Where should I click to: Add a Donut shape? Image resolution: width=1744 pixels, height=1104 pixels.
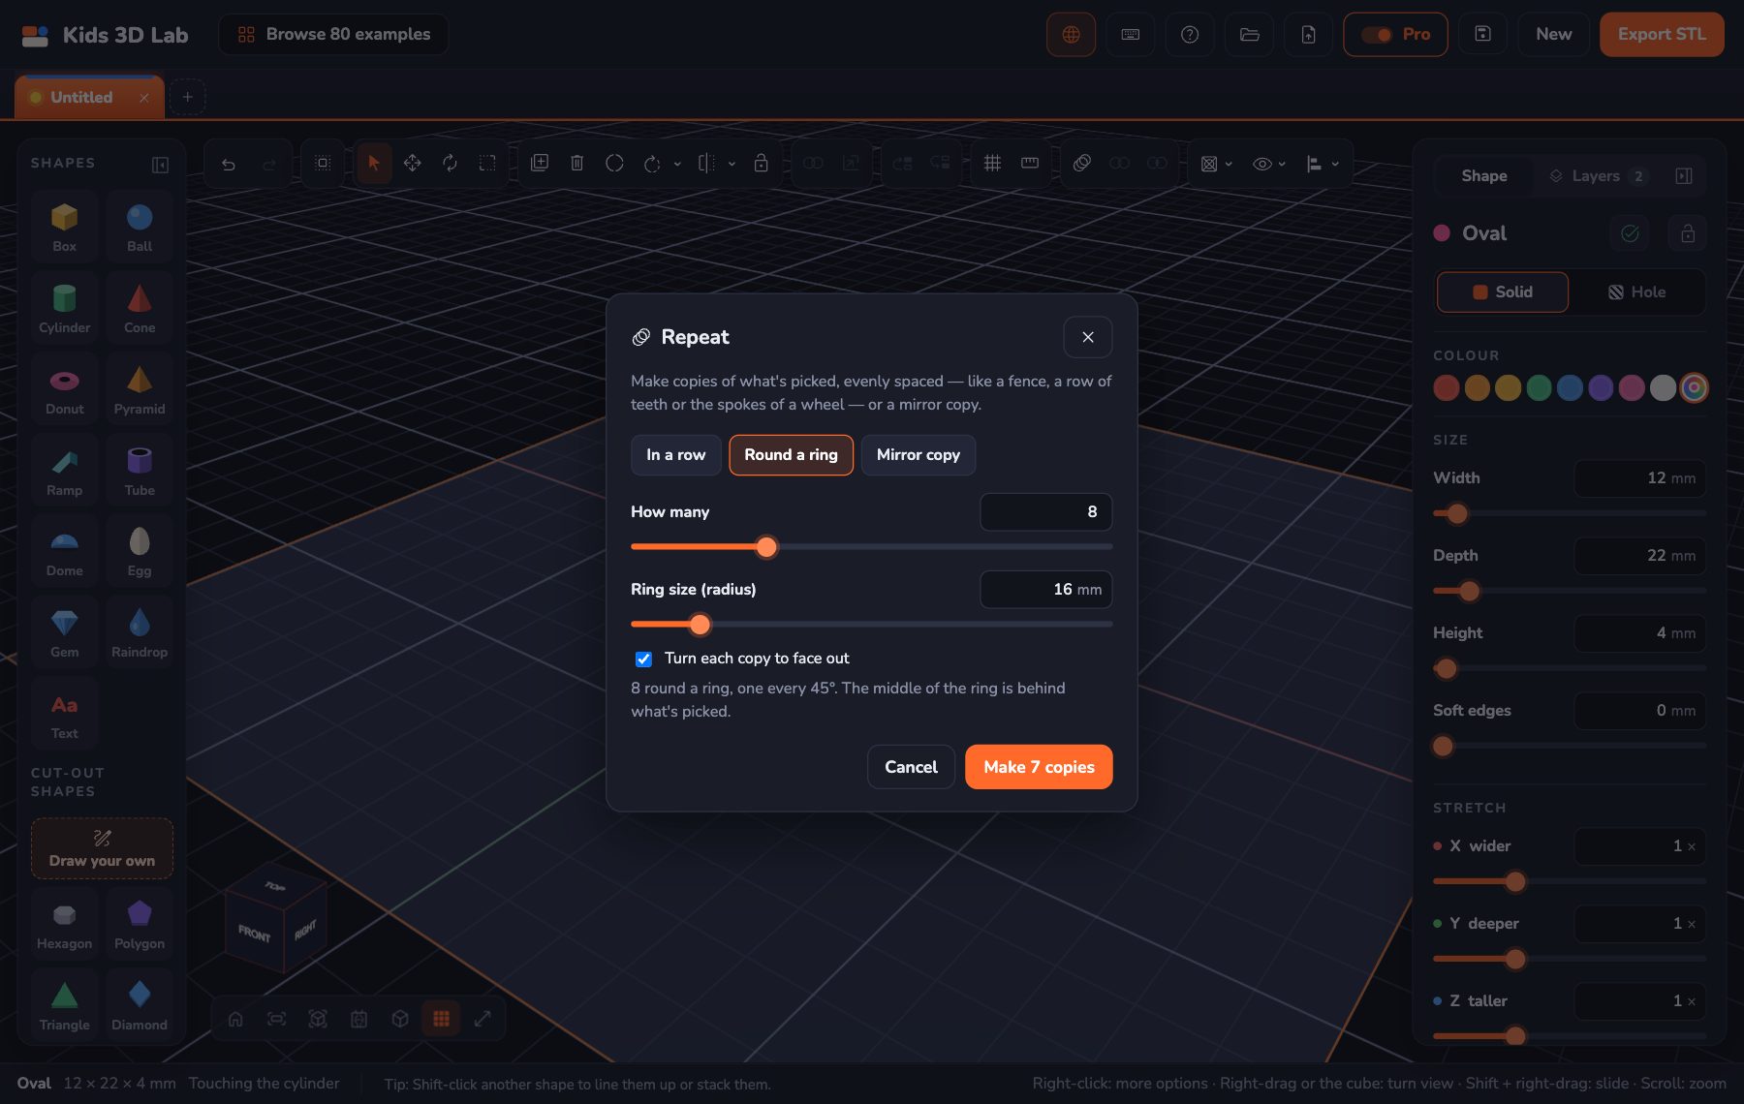pos(64,389)
